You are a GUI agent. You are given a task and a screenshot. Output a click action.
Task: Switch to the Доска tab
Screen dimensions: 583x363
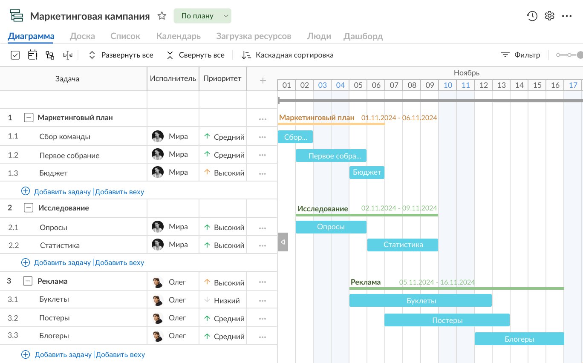pyautogui.click(x=82, y=36)
